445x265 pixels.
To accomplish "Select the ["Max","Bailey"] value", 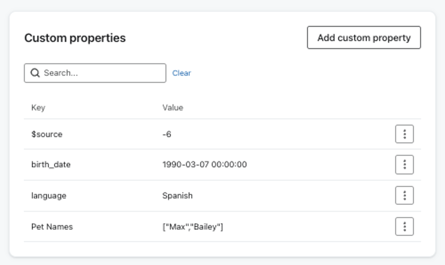I will (x=193, y=227).
